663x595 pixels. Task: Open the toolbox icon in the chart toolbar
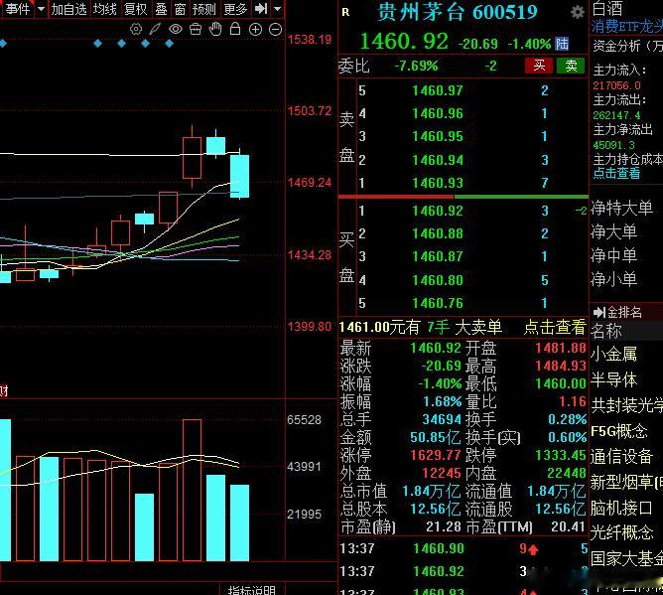pyautogui.click(x=196, y=29)
